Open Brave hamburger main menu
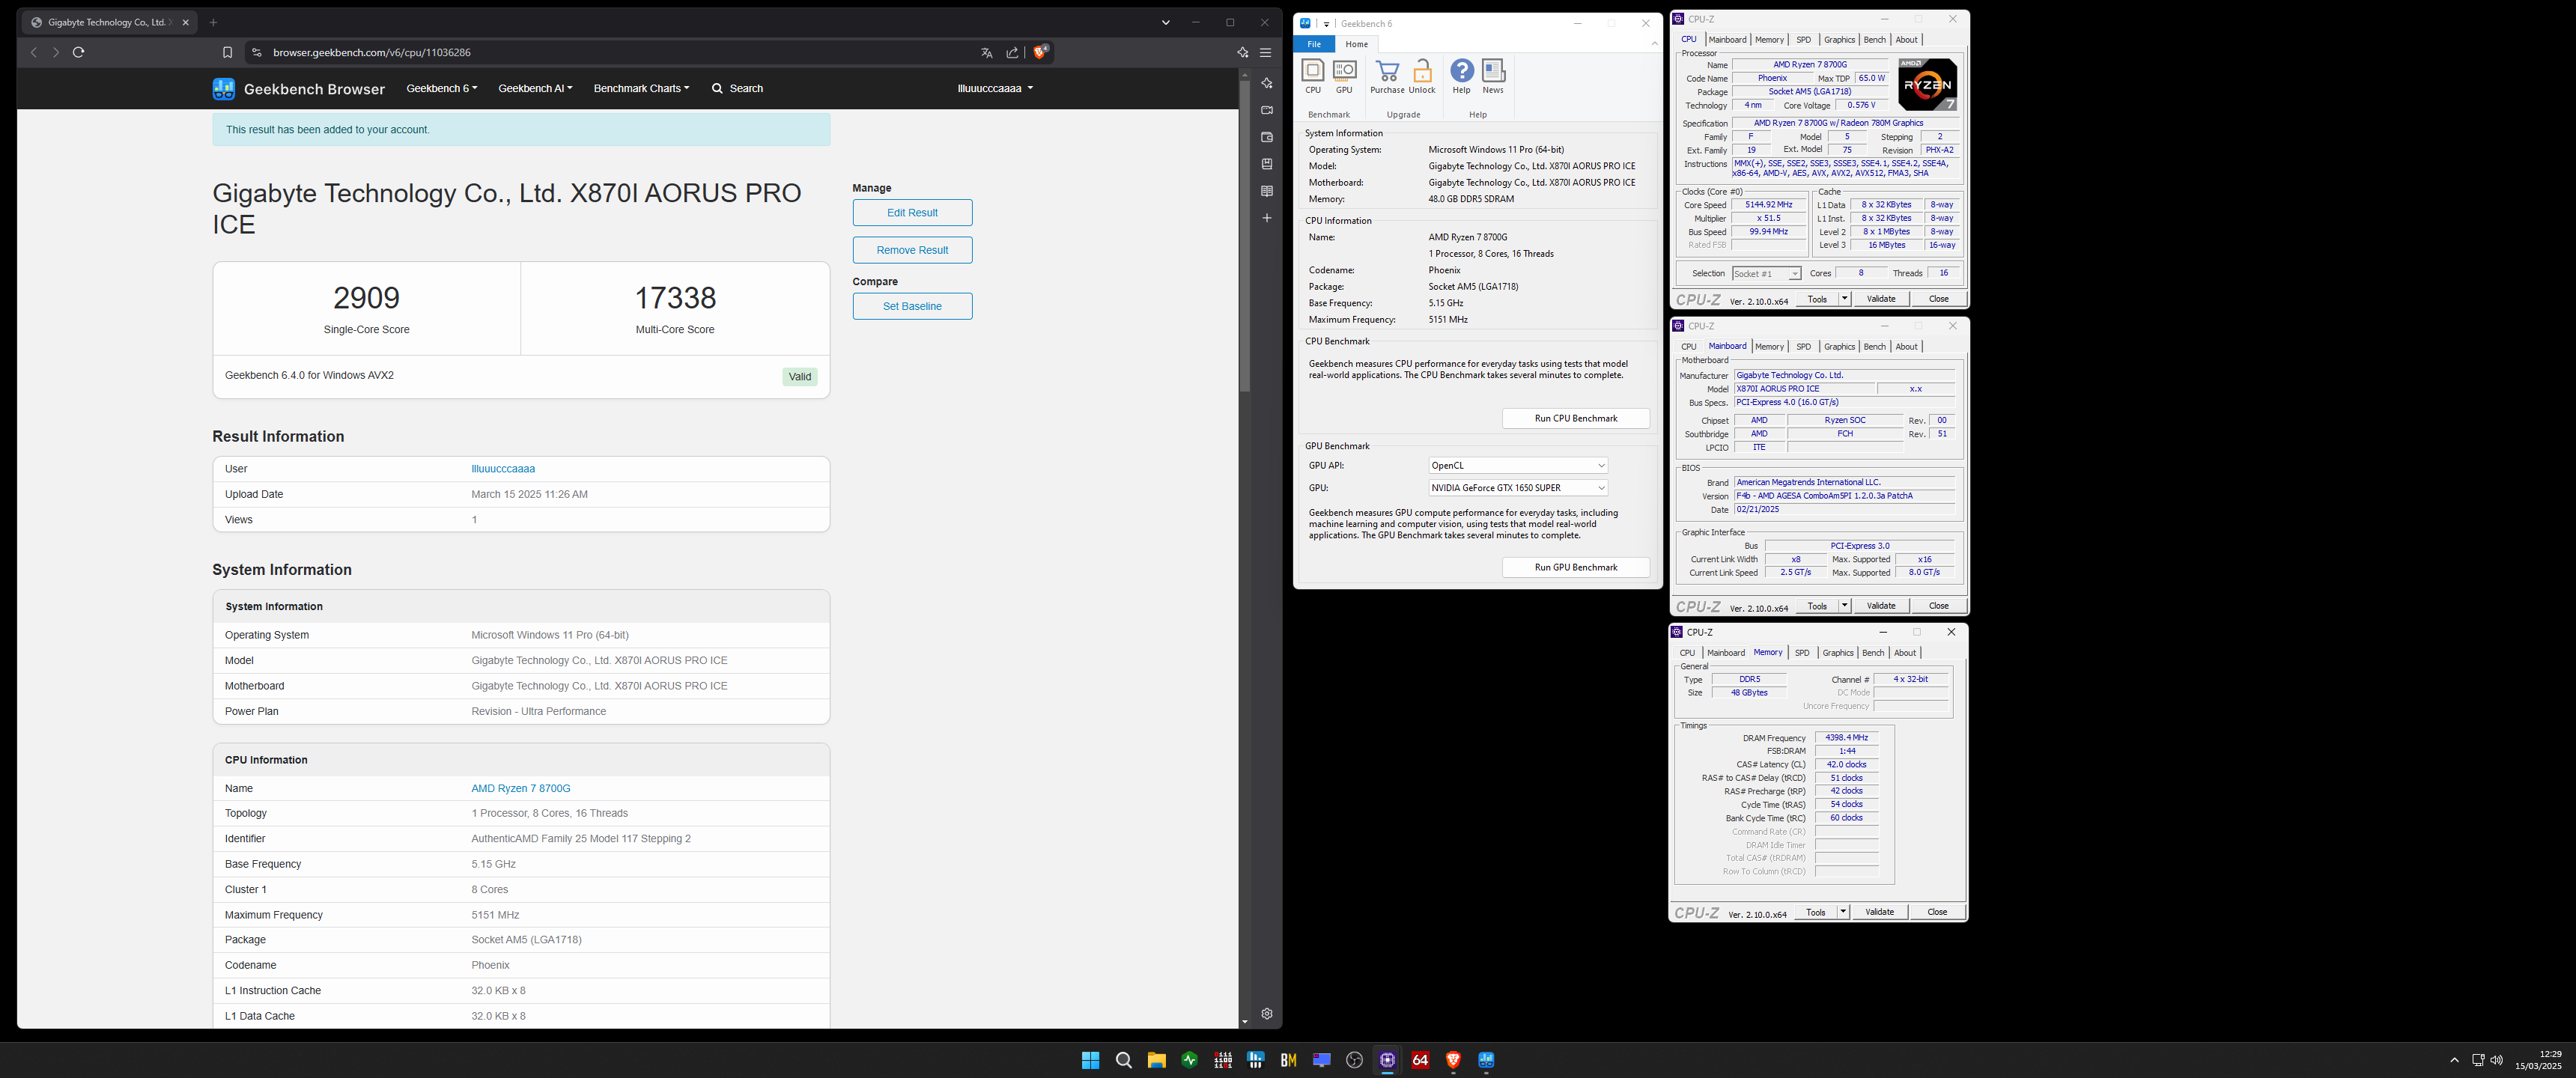The image size is (2576, 1078). point(1265,53)
